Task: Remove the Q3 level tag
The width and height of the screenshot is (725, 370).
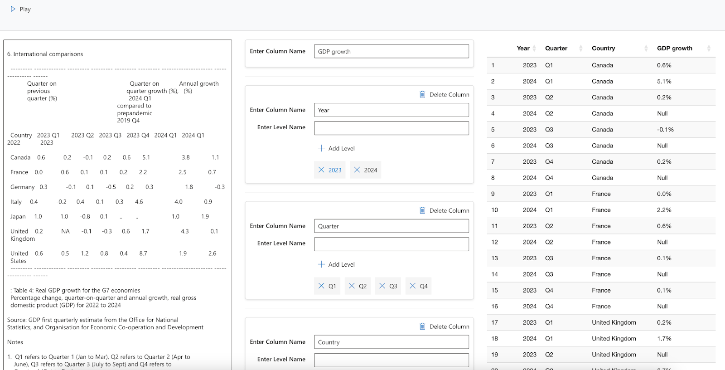Action: click(x=382, y=286)
